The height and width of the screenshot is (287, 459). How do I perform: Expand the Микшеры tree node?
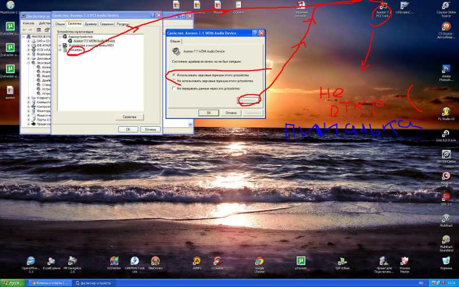(60, 50)
